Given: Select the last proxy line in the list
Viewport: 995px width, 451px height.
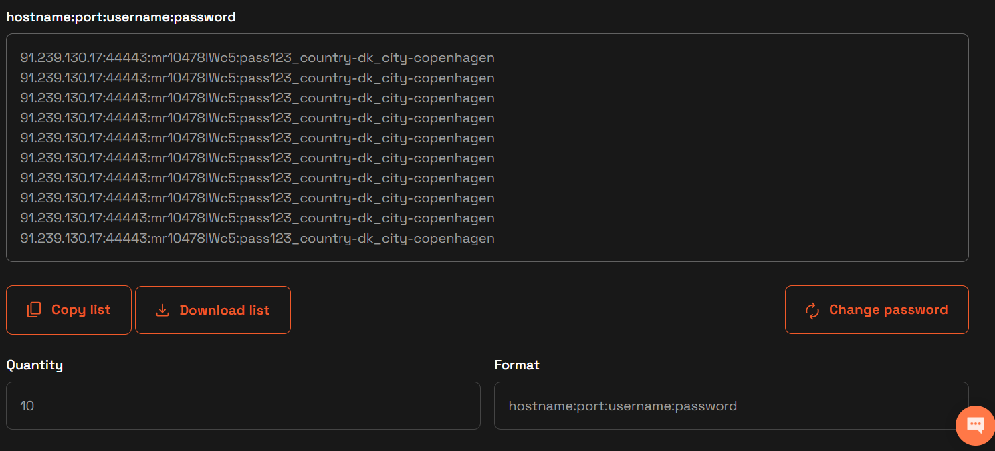Looking at the screenshot, I should pos(257,239).
